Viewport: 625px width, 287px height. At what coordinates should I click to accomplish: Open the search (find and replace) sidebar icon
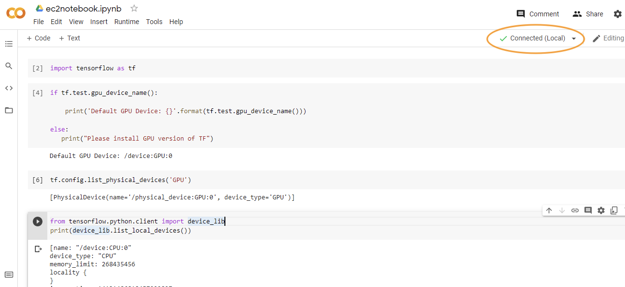(9, 66)
